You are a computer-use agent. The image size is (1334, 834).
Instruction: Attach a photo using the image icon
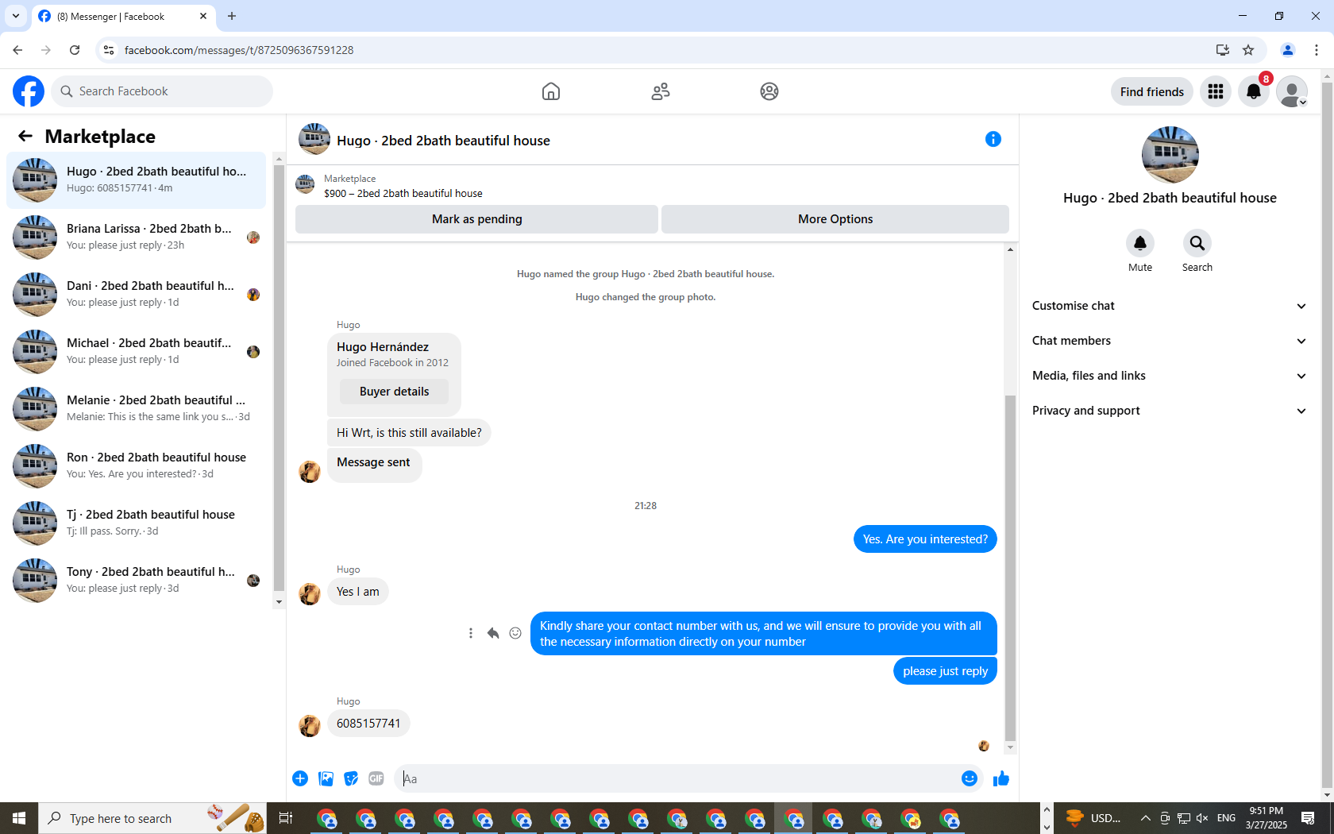click(x=326, y=778)
